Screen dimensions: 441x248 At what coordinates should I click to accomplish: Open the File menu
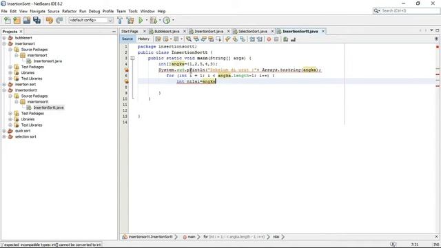point(4,11)
